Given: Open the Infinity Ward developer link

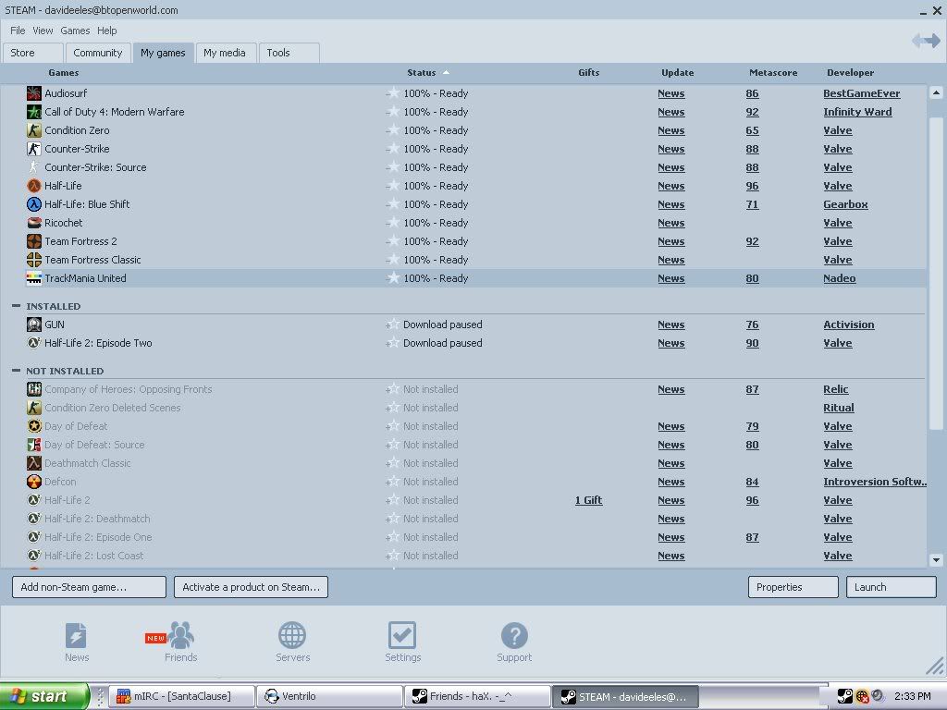Looking at the screenshot, I should 857,112.
